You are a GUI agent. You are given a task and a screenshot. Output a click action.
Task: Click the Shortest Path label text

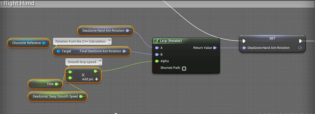click(170, 68)
